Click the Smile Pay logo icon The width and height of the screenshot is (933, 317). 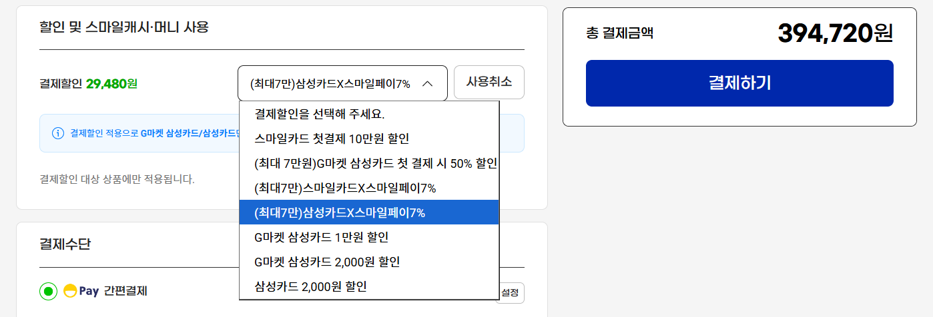pos(70,291)
